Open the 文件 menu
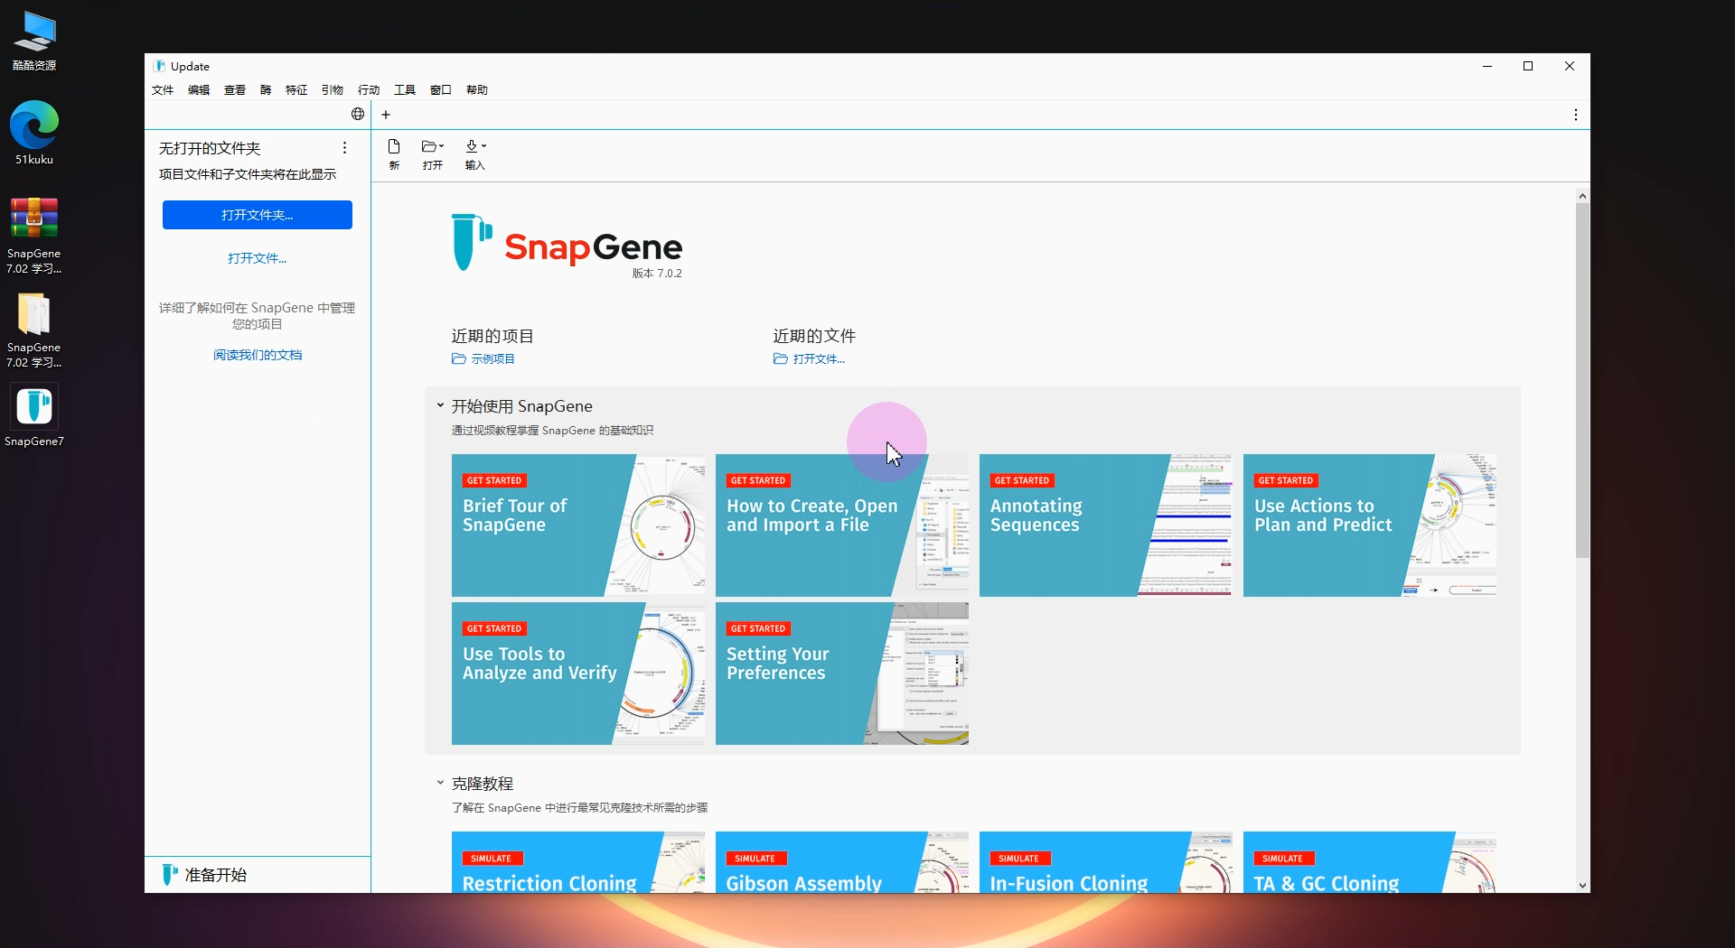 [163, 90]
